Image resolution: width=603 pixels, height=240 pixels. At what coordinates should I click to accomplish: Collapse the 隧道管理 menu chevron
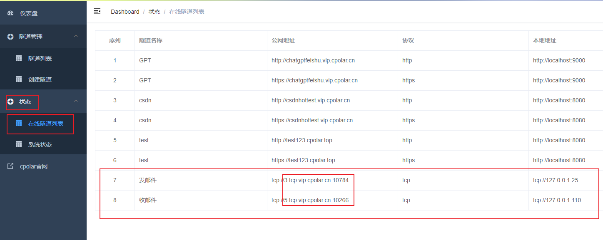76,36
